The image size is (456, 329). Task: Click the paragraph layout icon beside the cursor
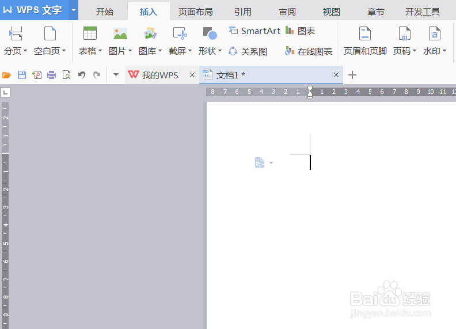(x=260, y=162)
